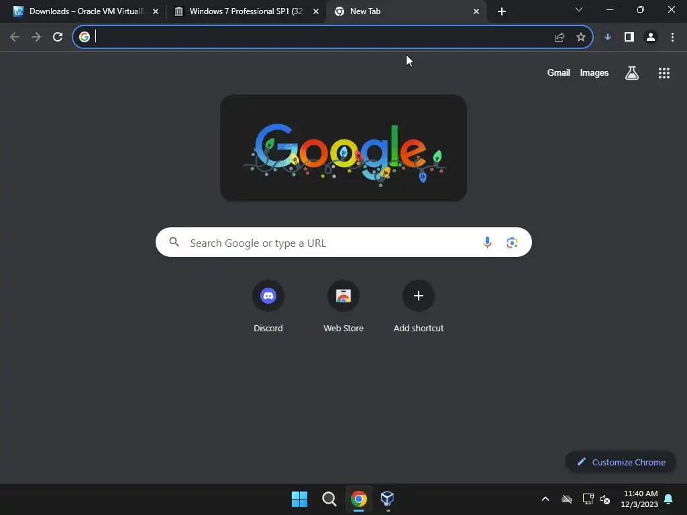This screenshot has height=515, width=687.
Task: Restore down the Chrome window
Action: 641,9
